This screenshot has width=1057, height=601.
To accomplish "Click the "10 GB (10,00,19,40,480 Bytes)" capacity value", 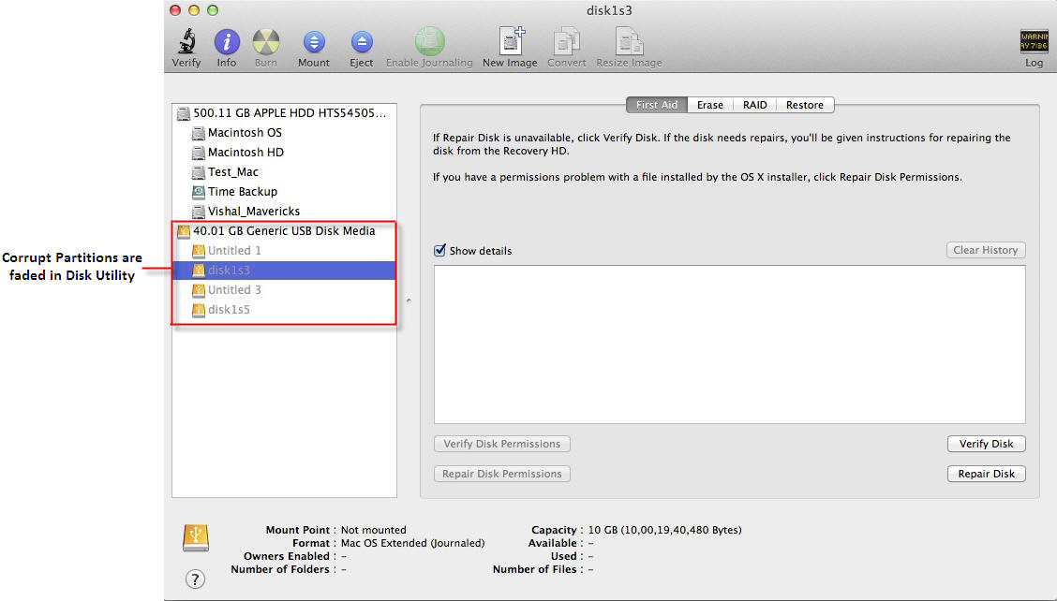I will 664,530.
